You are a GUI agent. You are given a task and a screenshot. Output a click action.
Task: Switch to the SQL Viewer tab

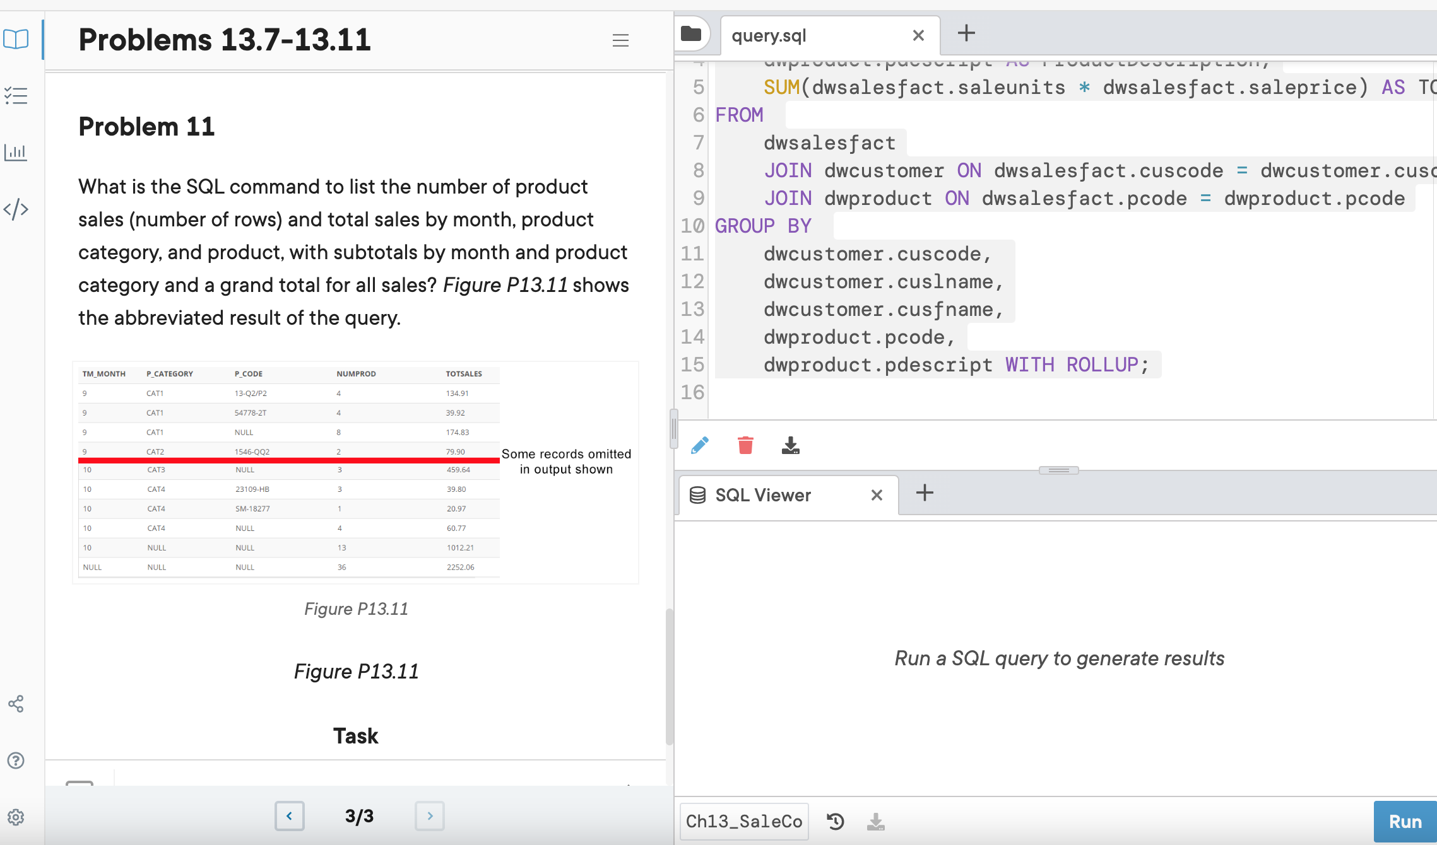pyautogui.click(x=762, y=494)
